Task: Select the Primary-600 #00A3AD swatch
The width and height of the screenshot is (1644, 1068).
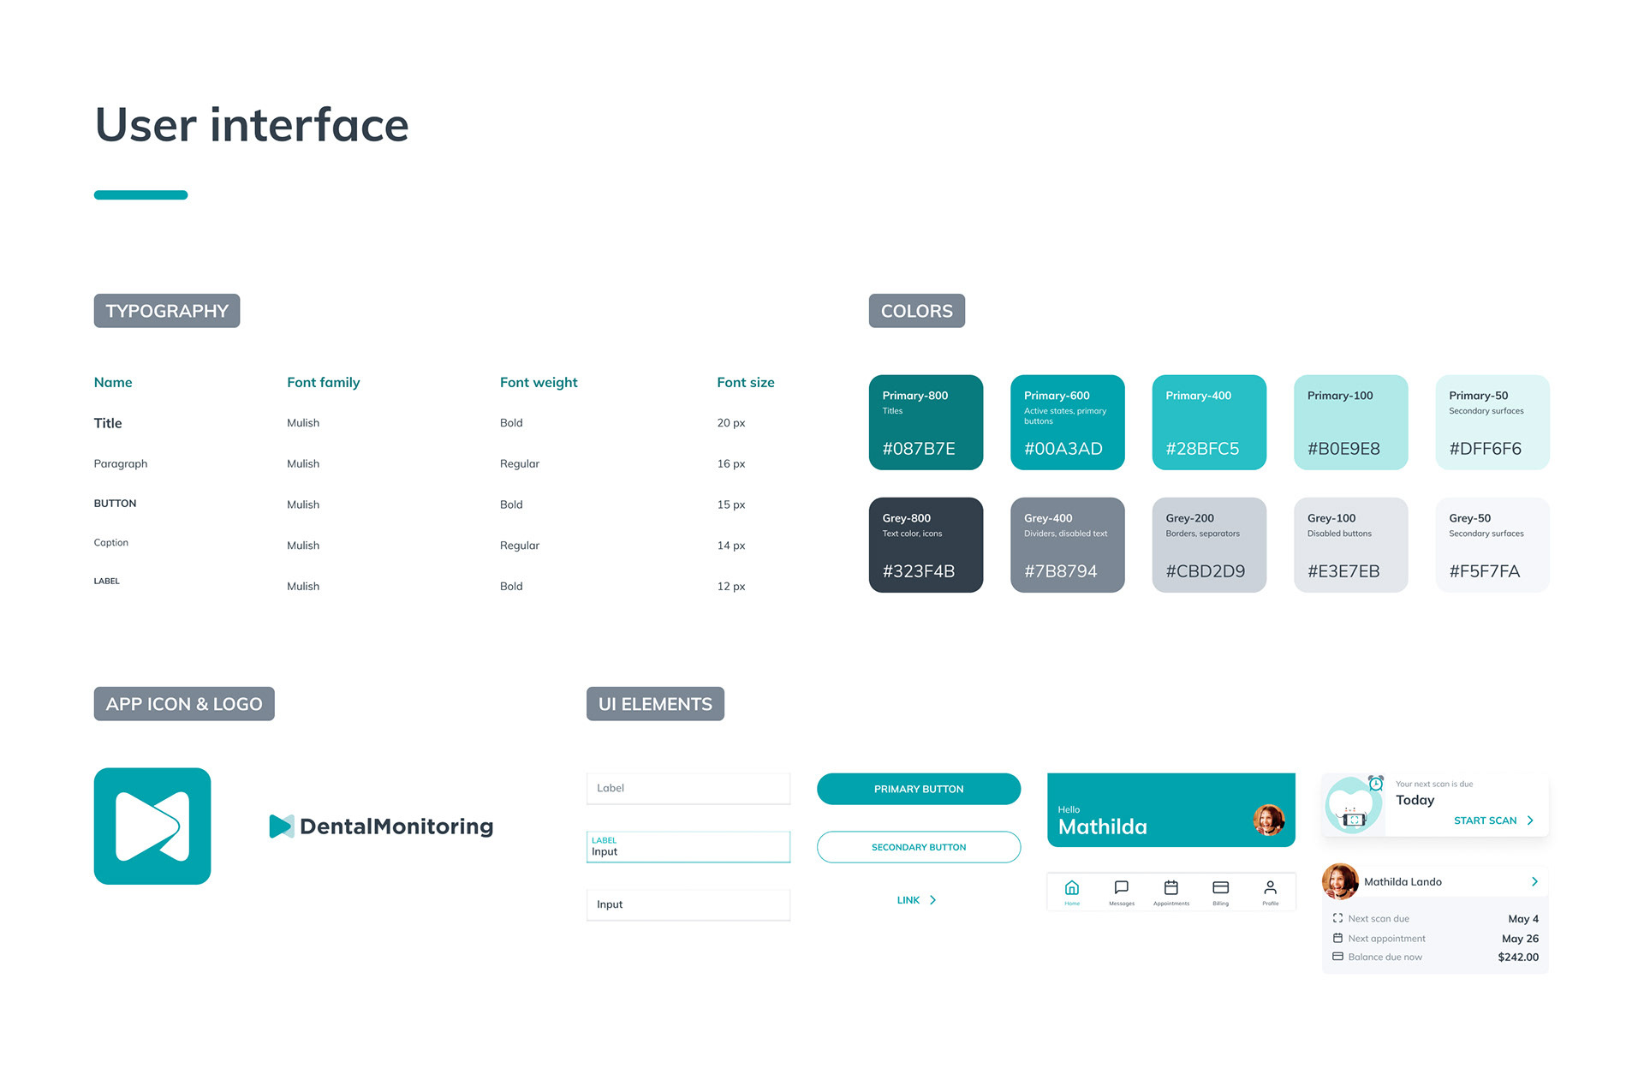Action: pyautogui.click(x=1068, y=422)
